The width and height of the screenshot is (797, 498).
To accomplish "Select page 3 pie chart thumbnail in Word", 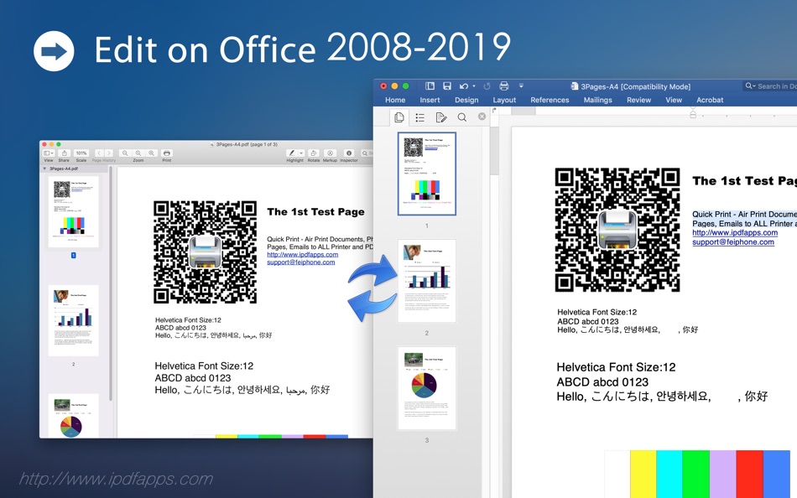I will click(x=427, y=388).
